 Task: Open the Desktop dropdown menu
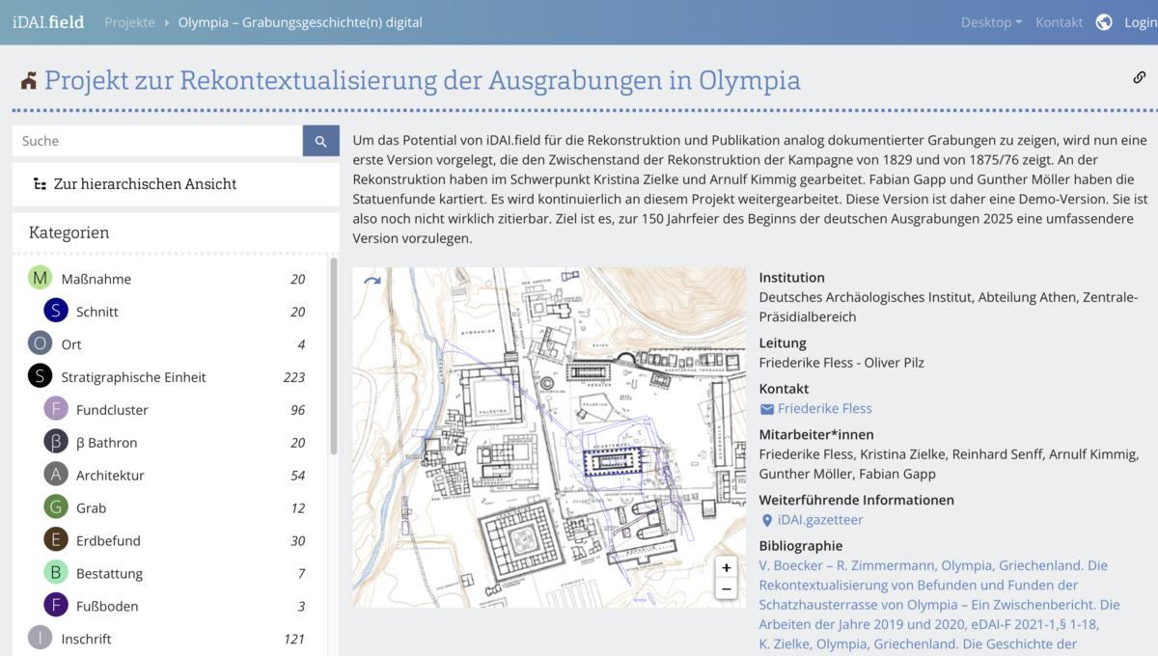point(990,22)
